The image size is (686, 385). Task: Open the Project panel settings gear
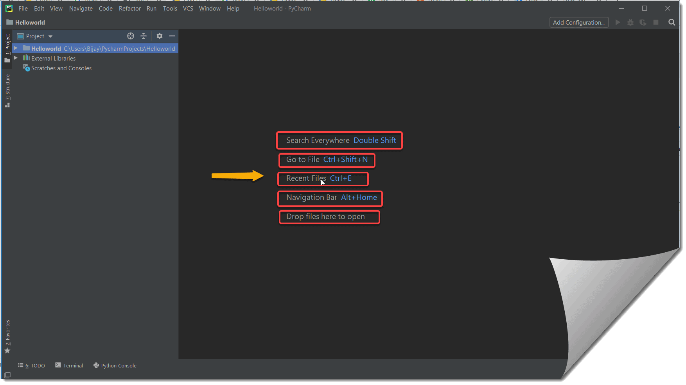(159, 36)
